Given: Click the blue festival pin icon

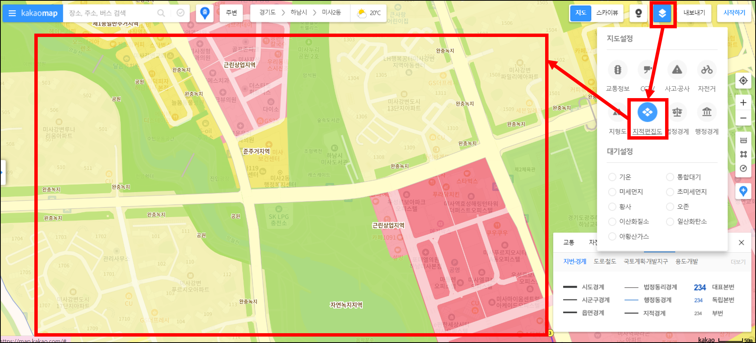Looking at the screenshot, I should (205, 13).
